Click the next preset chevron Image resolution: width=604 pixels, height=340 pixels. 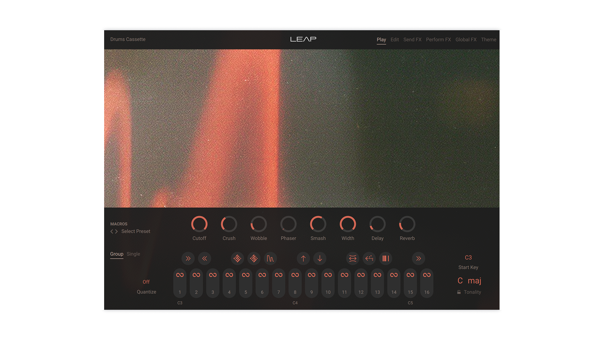click(x=117, y=231)
